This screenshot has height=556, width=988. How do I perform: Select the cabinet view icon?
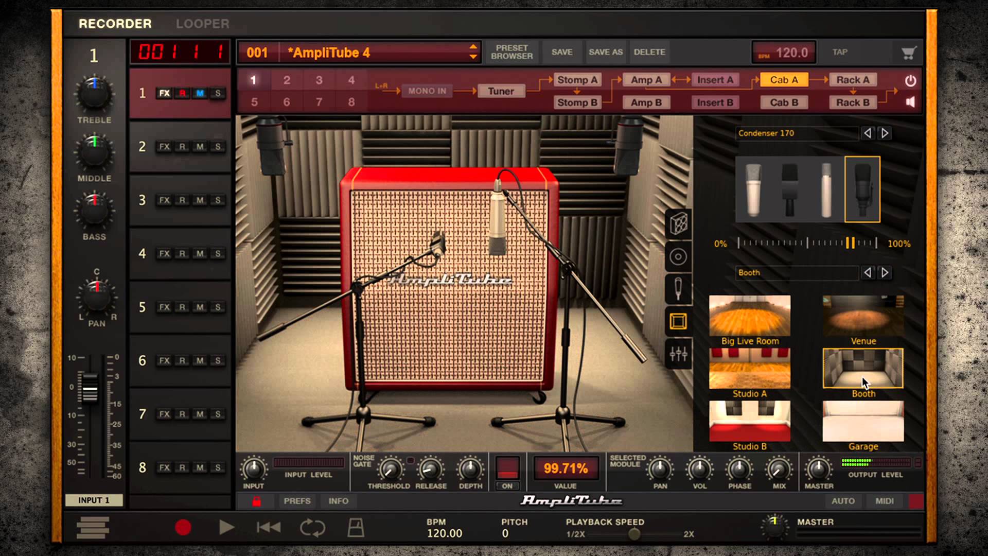coord(679,223)
